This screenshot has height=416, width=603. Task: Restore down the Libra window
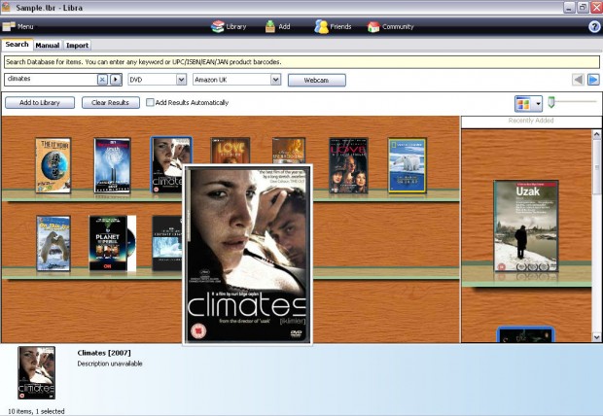tap(583, 8)
